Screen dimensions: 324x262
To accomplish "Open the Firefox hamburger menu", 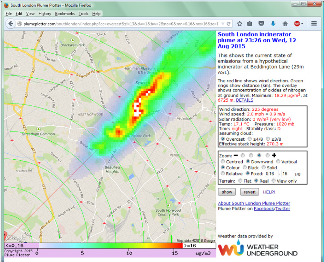I will tap(314, 24).
